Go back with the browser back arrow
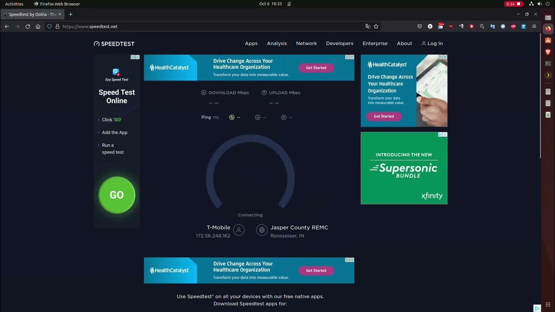This screenshot has width=555, height=312. pyautogui.click(x=7, y=26)
